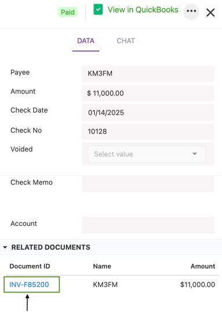Click the Check No field 10128
Image resolution: width=222 pixels, height=313 pixels.
(x=148, y=132)
